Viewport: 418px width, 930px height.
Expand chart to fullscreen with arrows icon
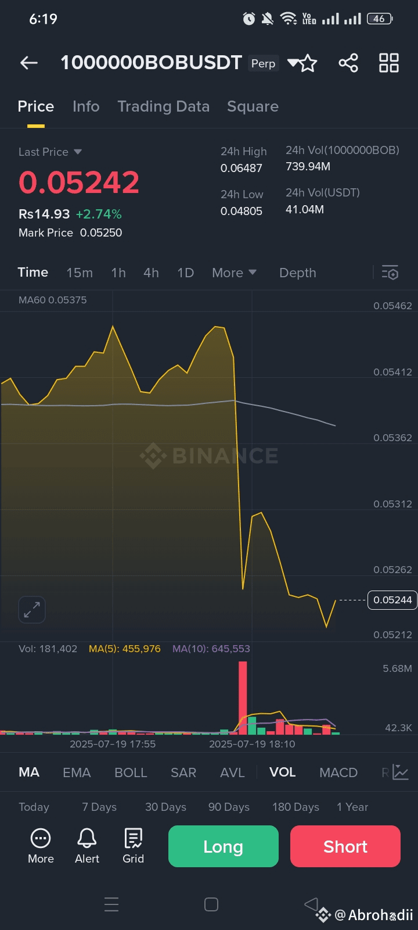point(32,610)
